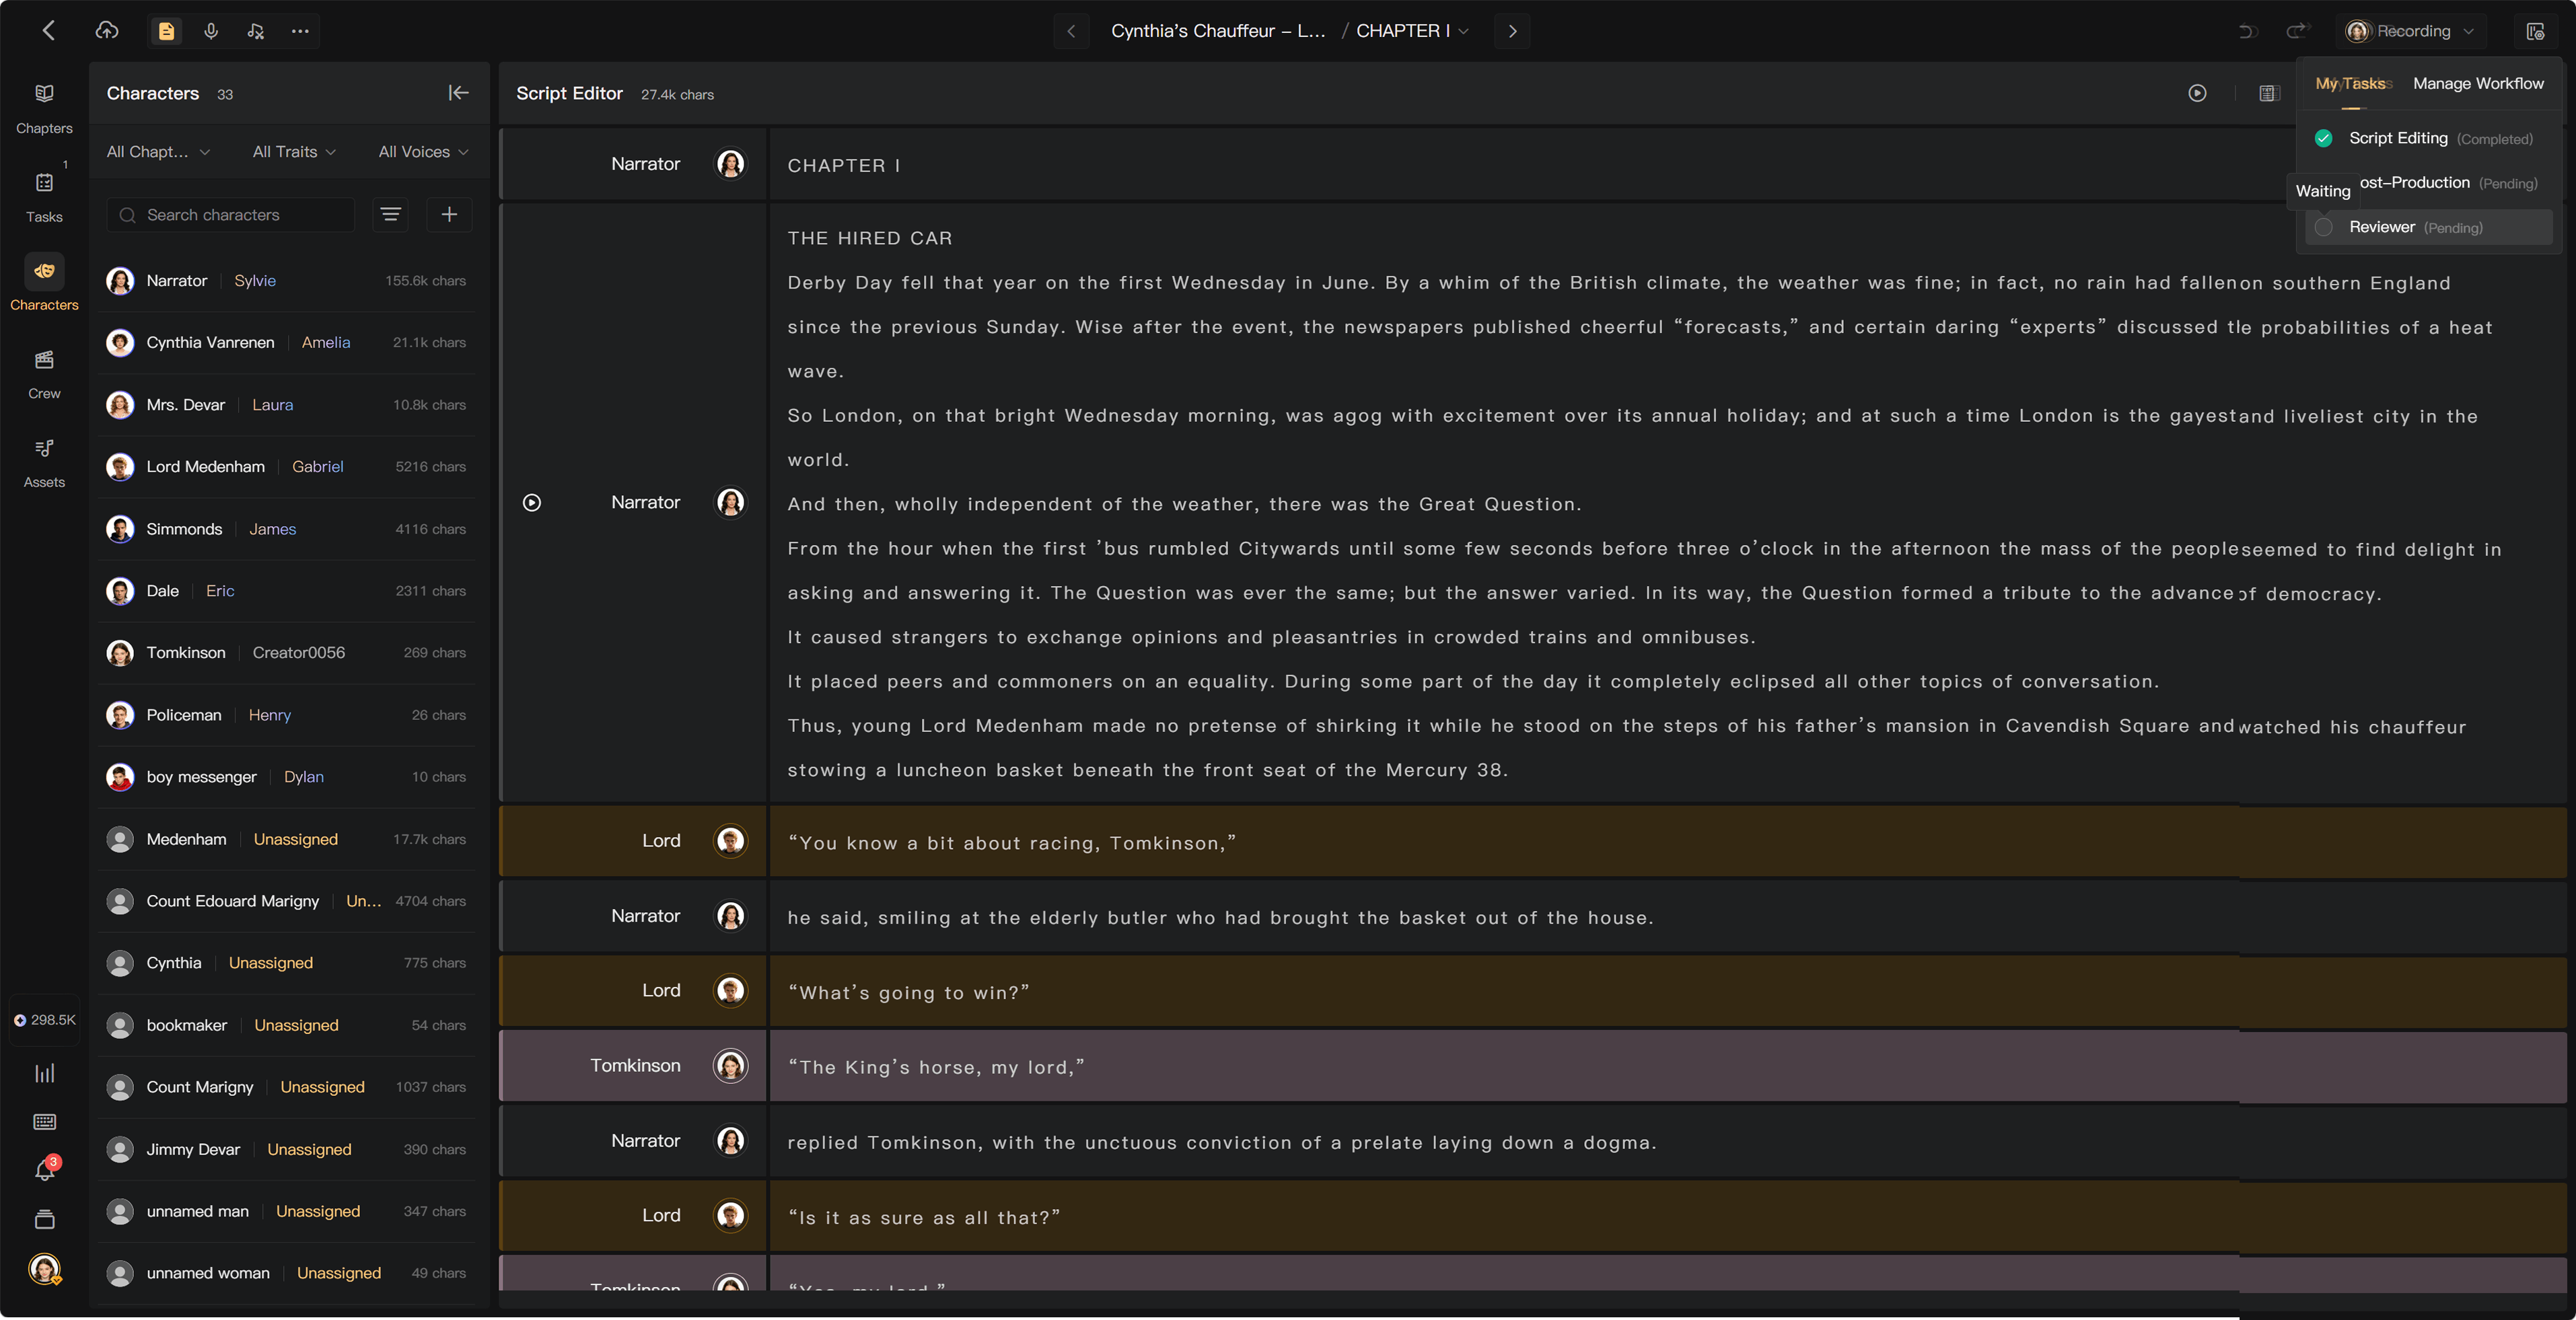Select Cynthia Vanrenen in the character list
2576x1320 pixels.
[x=286, y=342]
